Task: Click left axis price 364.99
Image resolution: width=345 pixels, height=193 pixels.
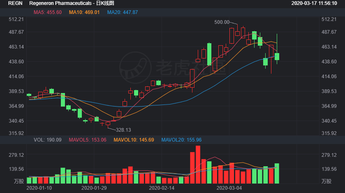Action: point(16,106)
